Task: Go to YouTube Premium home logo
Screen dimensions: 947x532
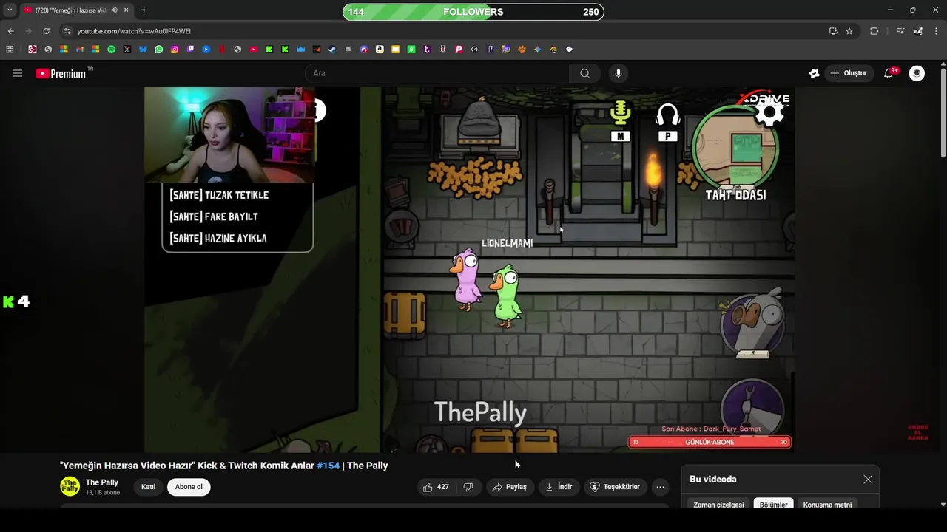Action: [61, 73]
